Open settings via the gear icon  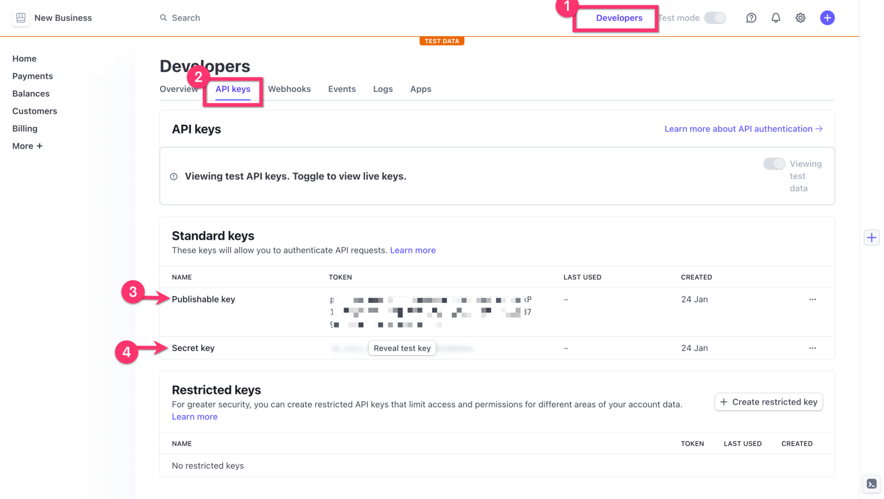click(x=801, y=18)
